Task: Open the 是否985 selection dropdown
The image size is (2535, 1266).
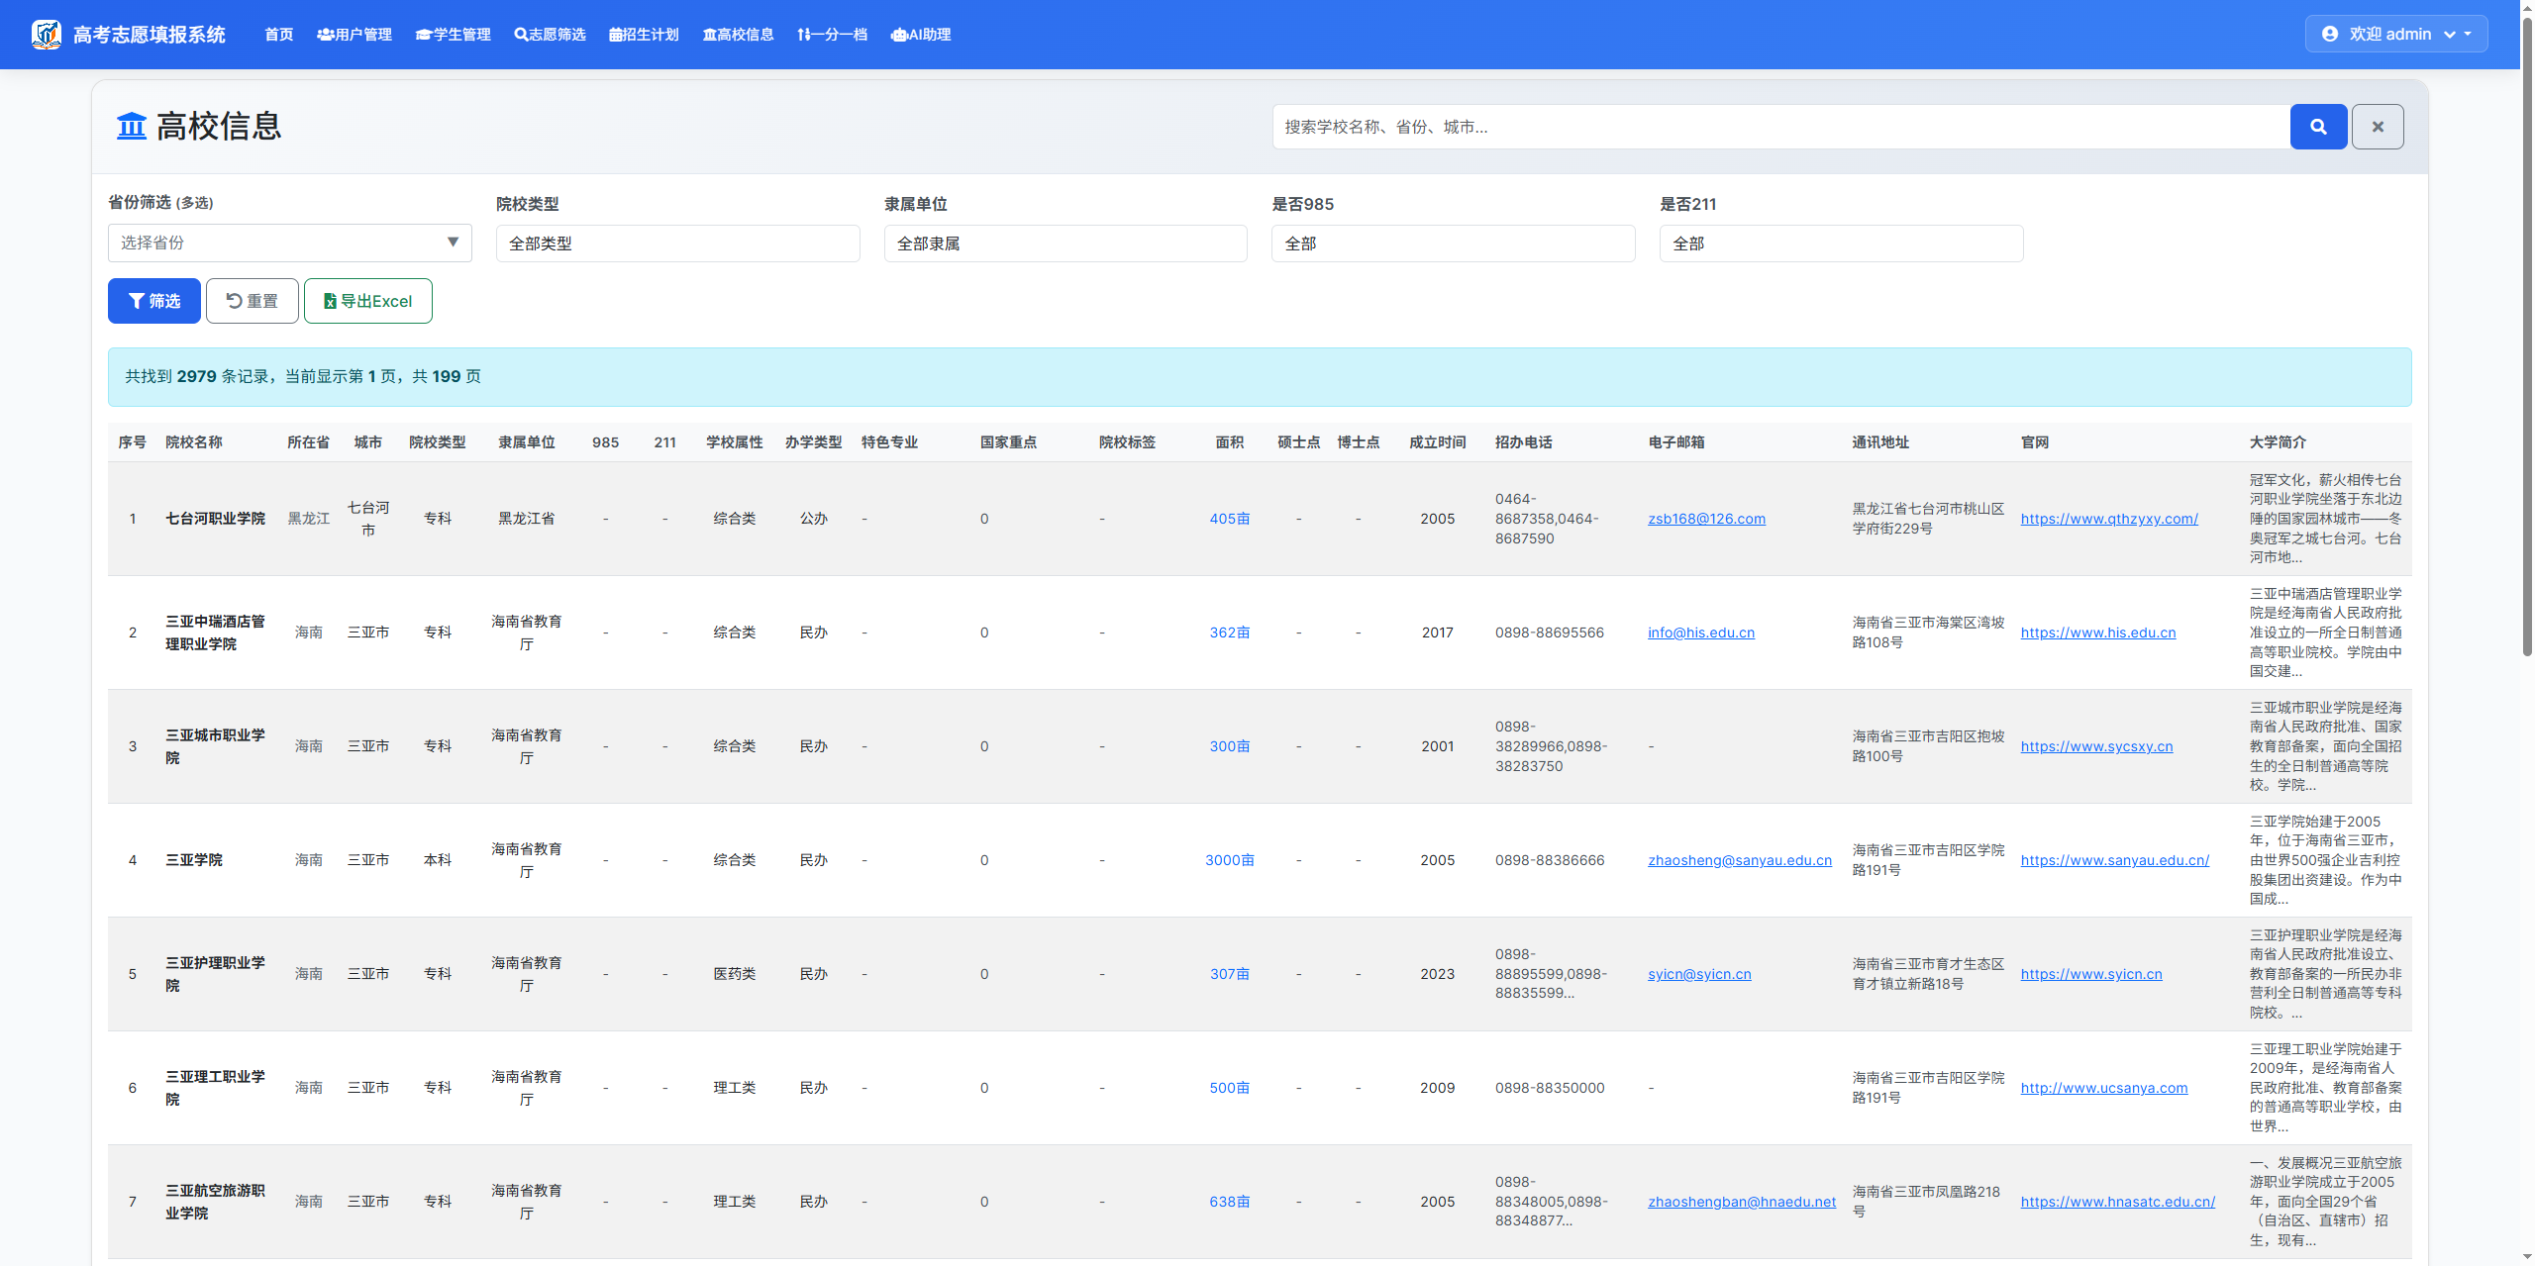Action: pyautogui.click(x=1452, y=243)
